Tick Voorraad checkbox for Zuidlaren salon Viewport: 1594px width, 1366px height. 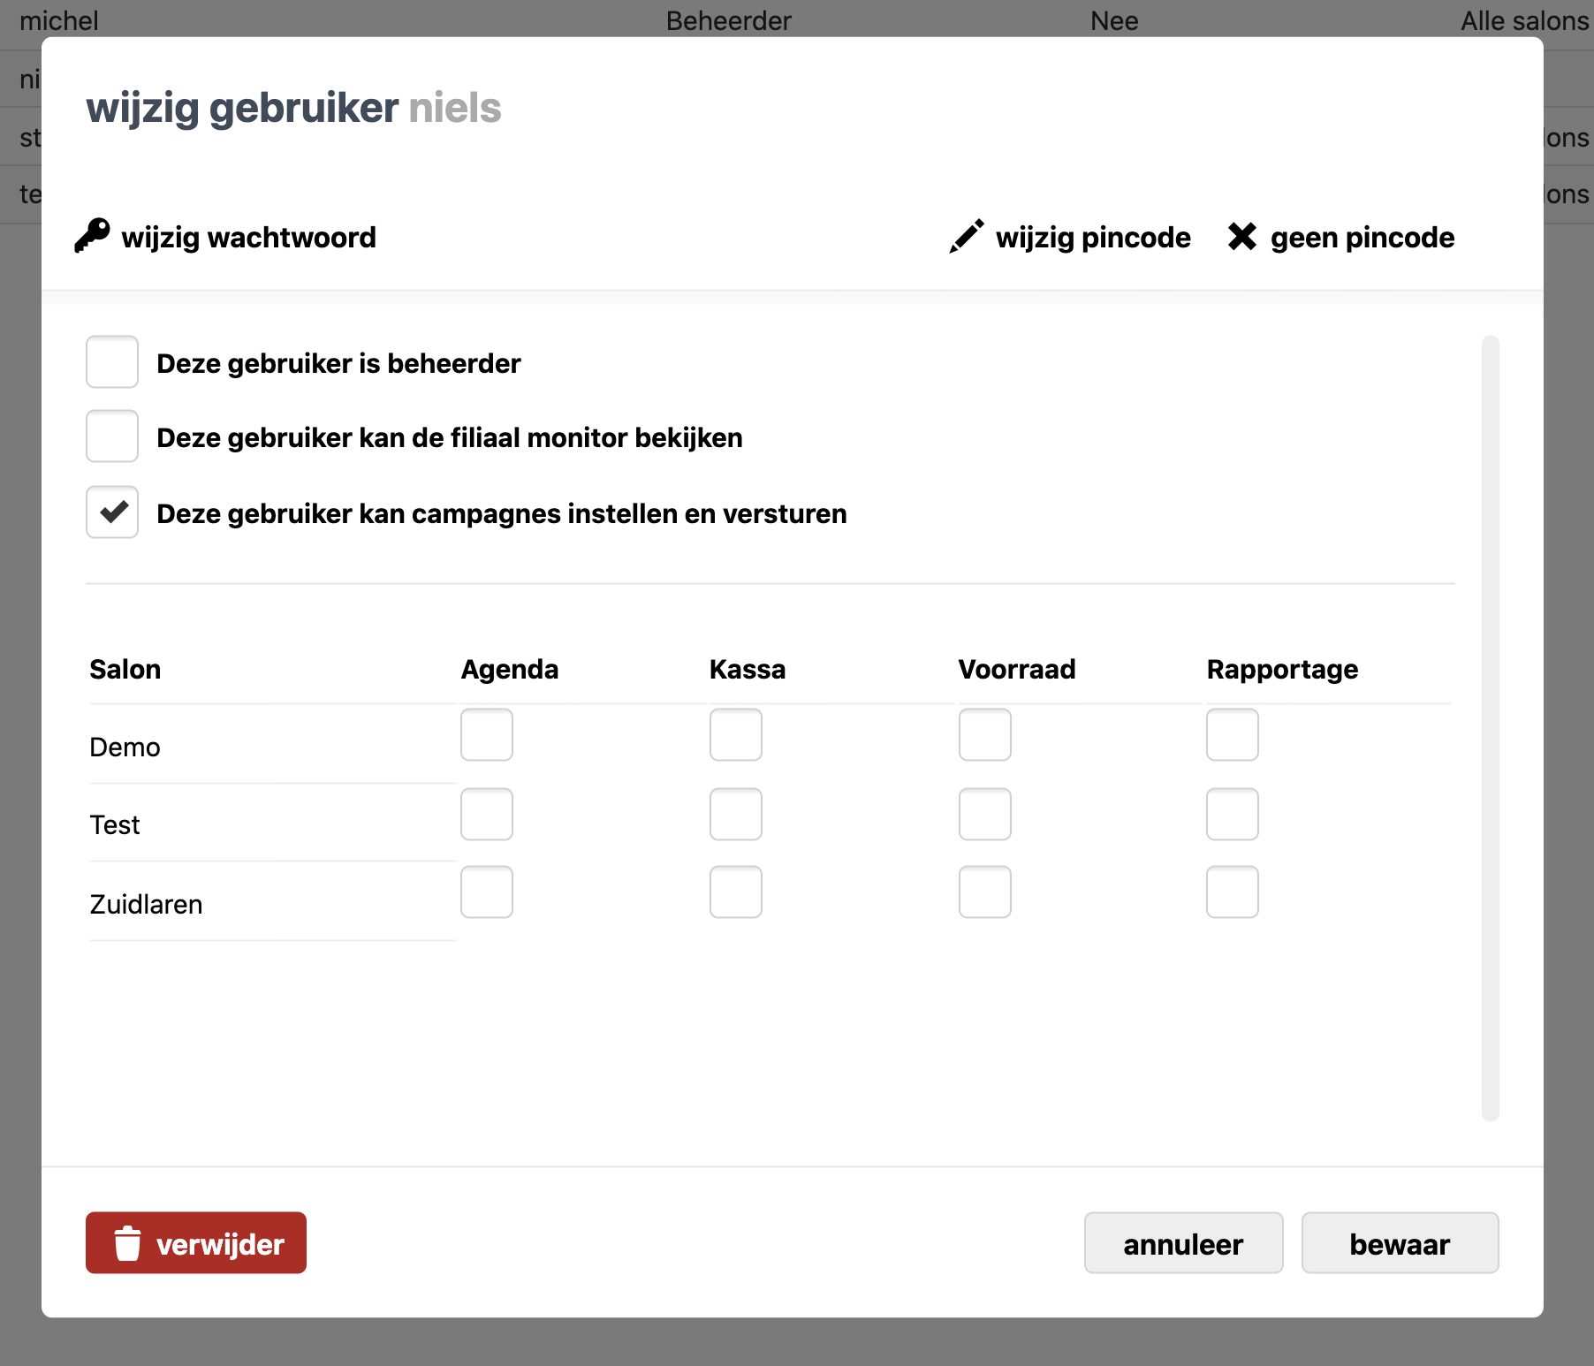tap(985, 892)
